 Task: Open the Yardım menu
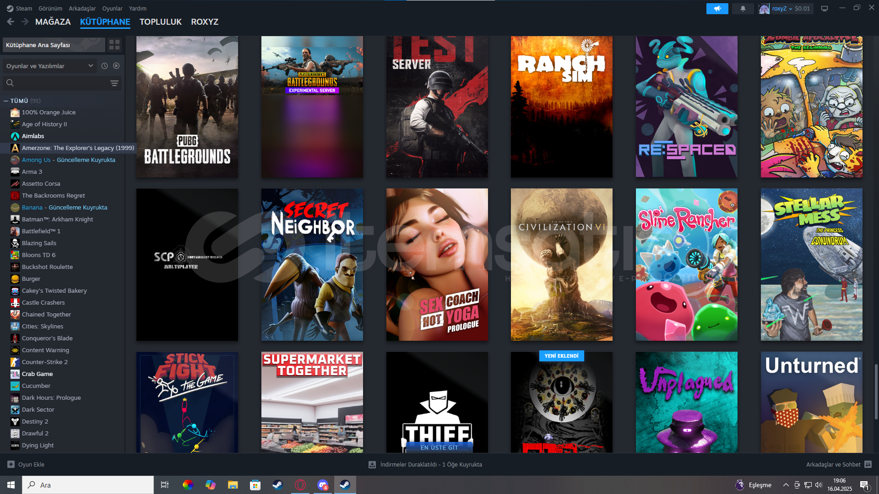(x=138, y=8)
